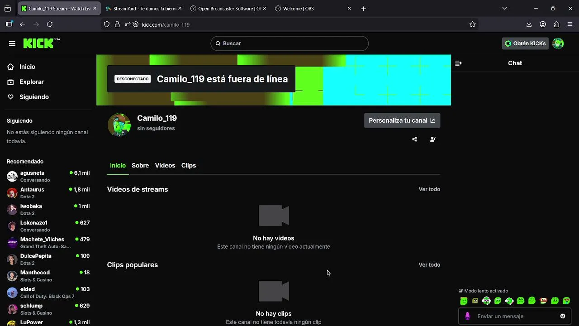The width and height of the screenshot is (579, 326).
Task: Click the sin seguidores text
Action: click(x=156, y=129)
